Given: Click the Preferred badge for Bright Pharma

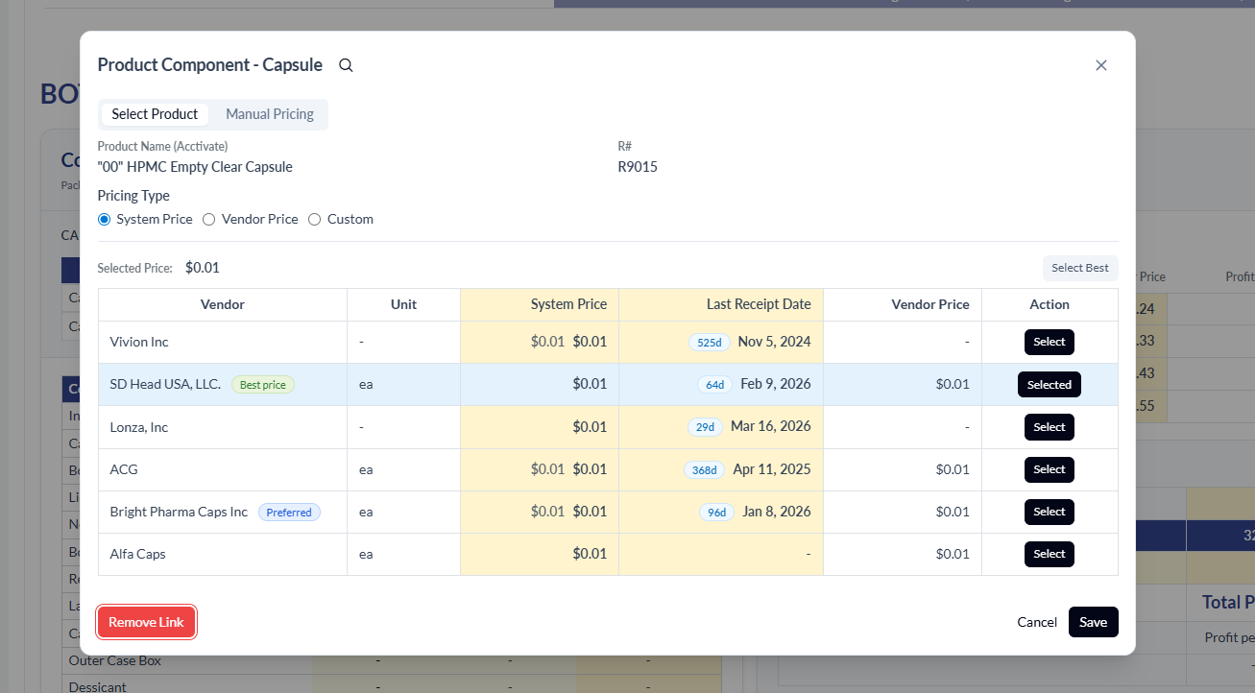Looking at the screenshot, I should coord(289,513).
